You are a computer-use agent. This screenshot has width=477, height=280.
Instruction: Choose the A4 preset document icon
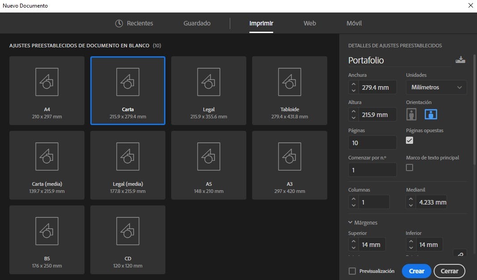[x=47, y=82]
